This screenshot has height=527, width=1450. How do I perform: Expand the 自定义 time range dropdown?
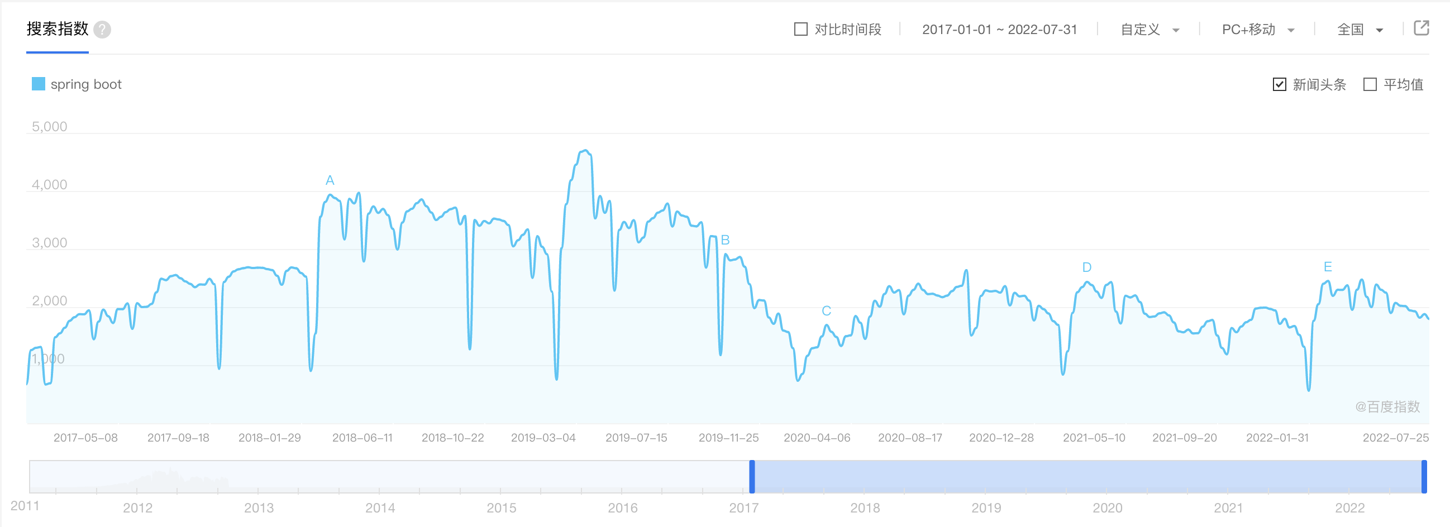pos(1150,30)
